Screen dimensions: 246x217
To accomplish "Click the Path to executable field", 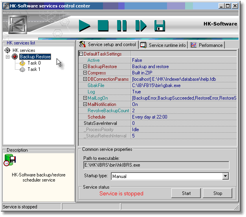I will point(156,165).
